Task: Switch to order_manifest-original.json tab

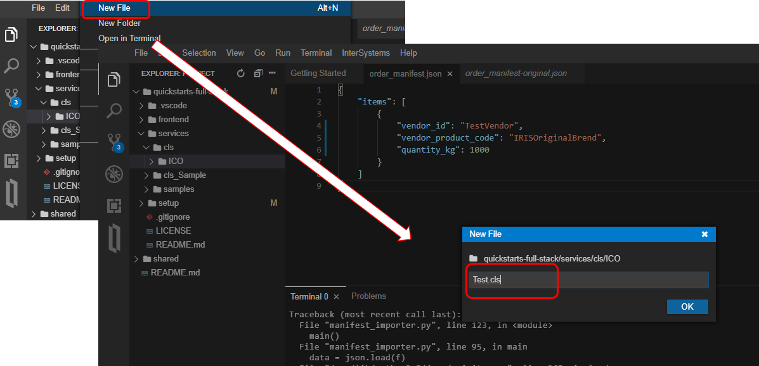Action: (516, 73)
